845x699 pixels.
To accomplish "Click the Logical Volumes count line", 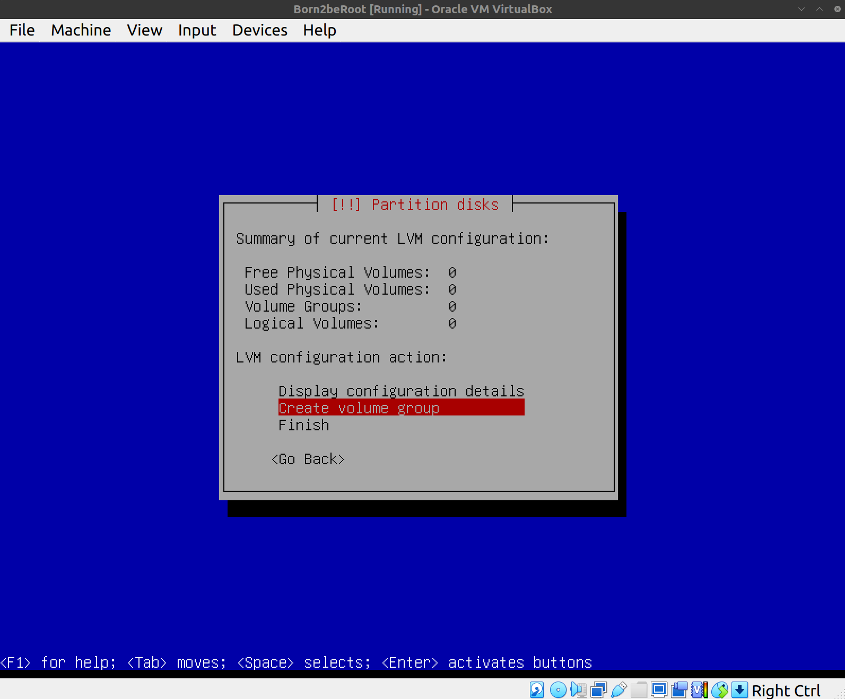I will tap(350, 323).
